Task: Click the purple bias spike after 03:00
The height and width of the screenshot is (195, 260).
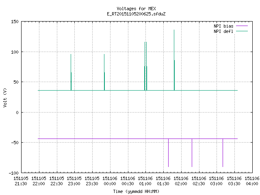Action: tap(223, 153)
